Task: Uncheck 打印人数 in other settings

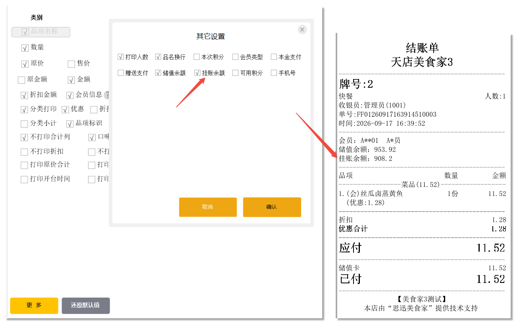Action: 121,57
